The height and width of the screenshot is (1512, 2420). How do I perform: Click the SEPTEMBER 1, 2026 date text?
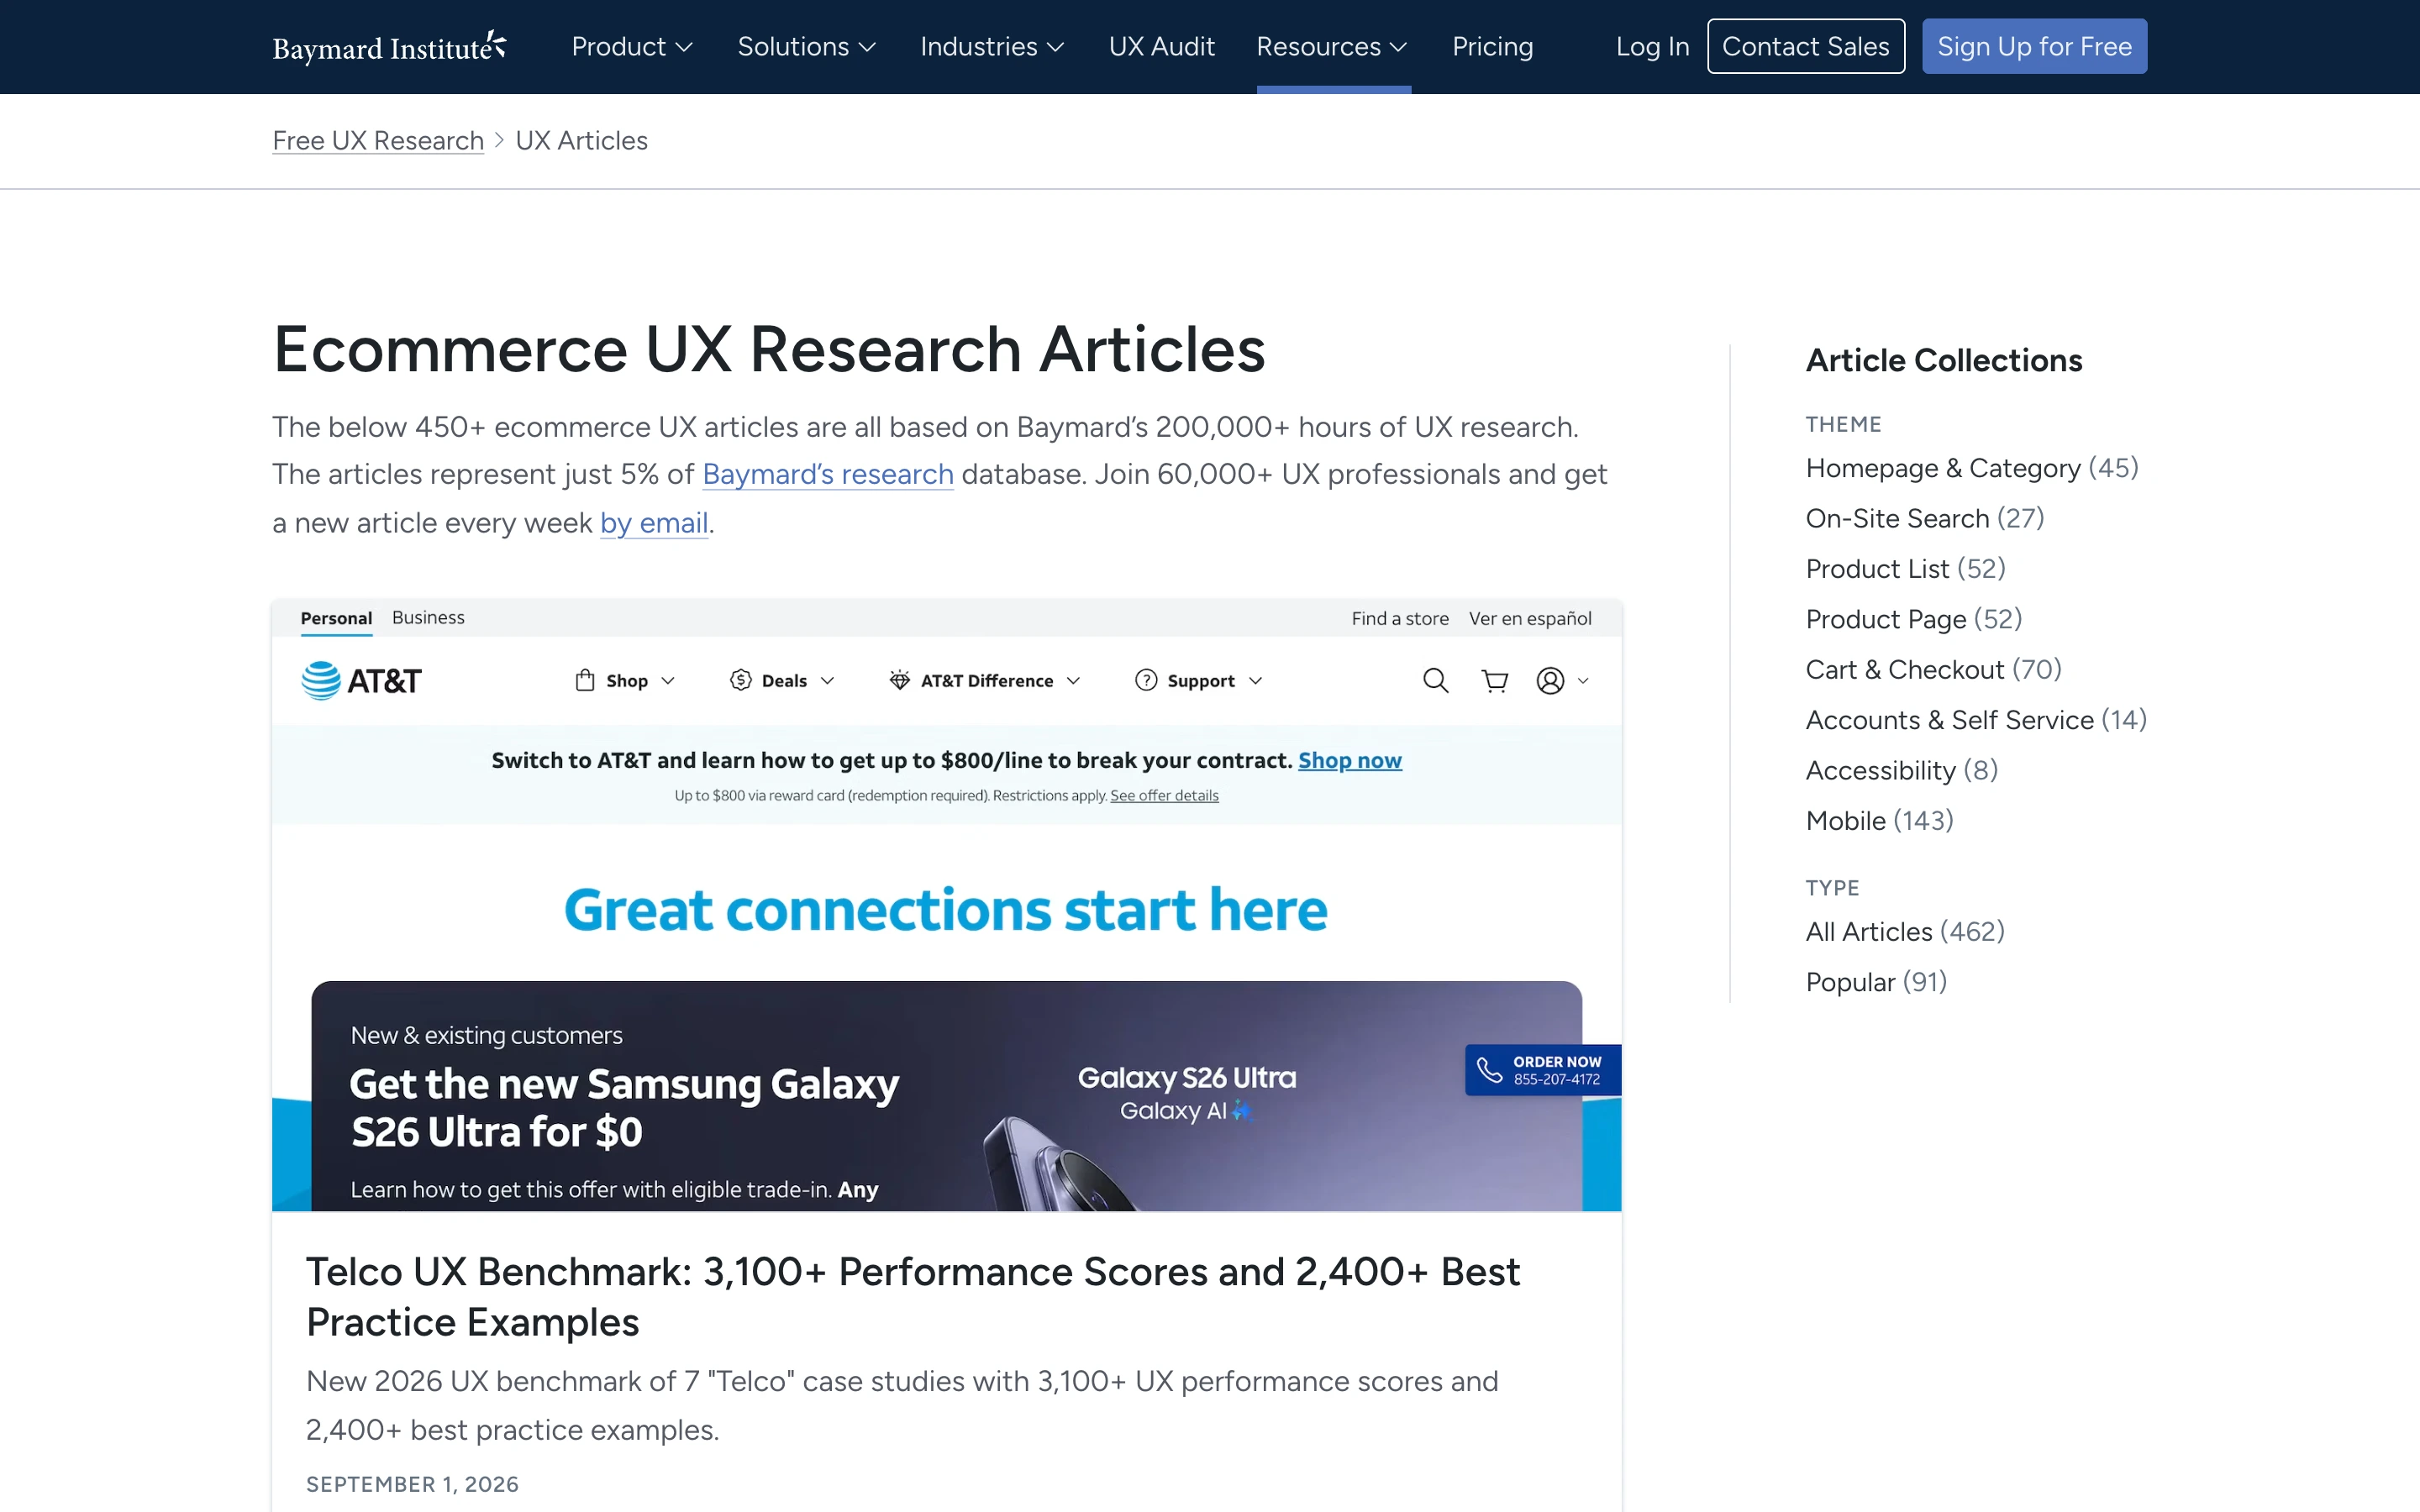point(412,1484)
